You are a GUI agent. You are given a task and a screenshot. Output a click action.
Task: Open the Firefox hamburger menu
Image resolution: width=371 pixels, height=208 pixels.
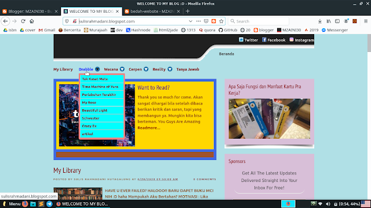(x=366, y=21)
